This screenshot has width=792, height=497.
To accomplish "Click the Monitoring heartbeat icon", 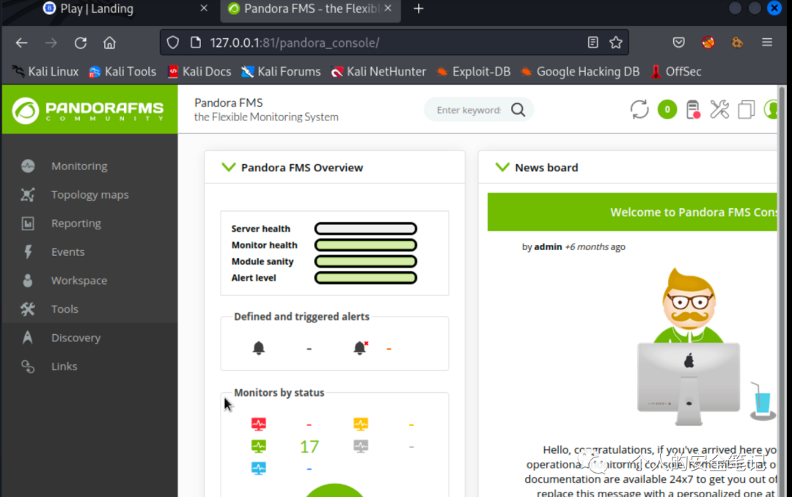I will coord(28,166).
